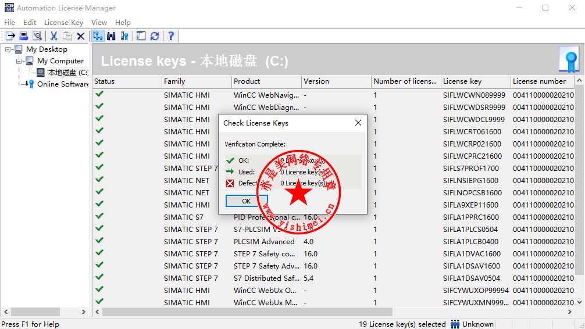Viewport: 585px width, 329px height.
Task: Click the local disk C: drive icon
Action: pos(41,72)
